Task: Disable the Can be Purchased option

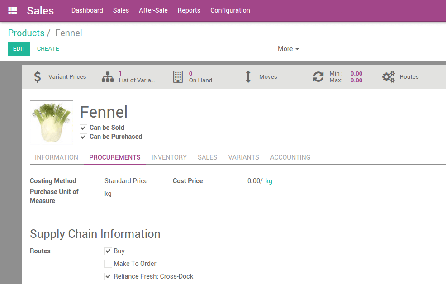Action: tap(83, 137)
